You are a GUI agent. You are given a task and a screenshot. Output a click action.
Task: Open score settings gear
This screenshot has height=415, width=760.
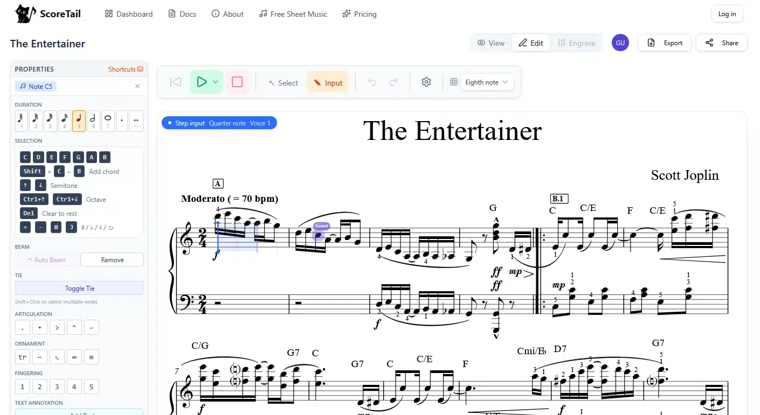tap(426, 82)
